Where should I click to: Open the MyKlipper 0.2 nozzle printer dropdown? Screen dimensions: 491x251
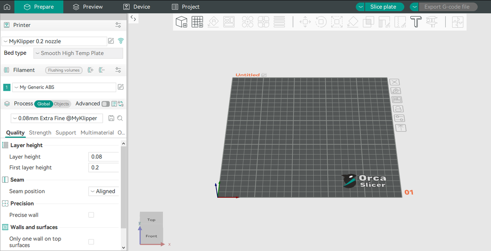(54, 41)
